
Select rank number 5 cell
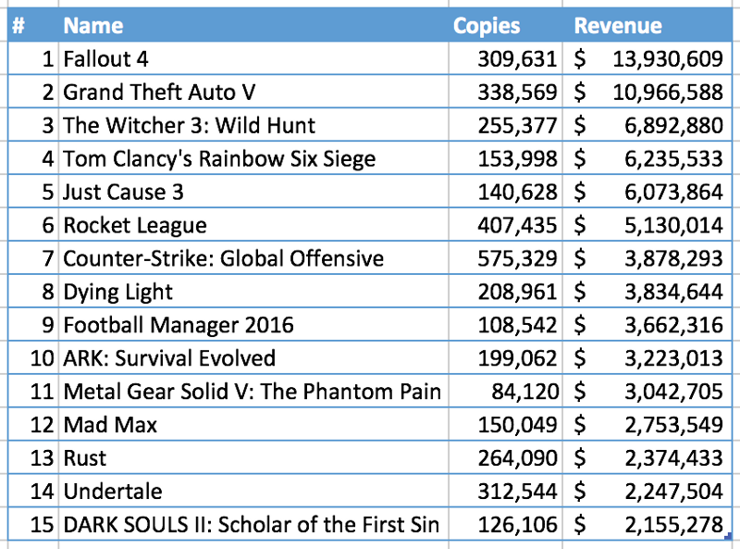tap(33, 192)
